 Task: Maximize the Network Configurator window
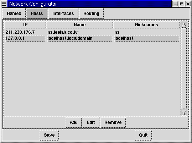(x=182, y=4)
